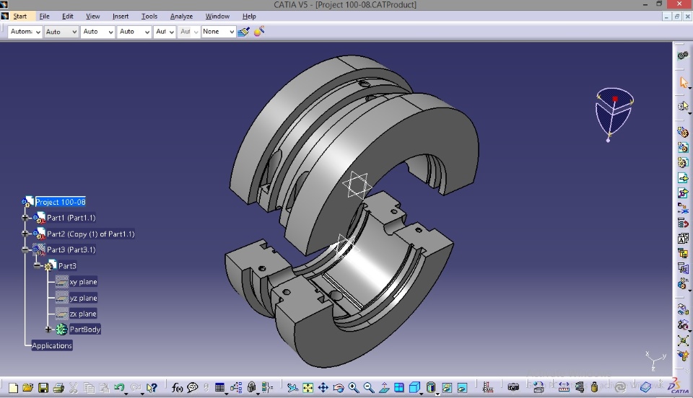Click the Measure Between ruler icon
Screen dimensions: 693x398
click(564, 388)
